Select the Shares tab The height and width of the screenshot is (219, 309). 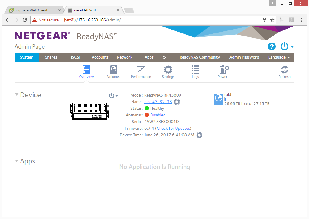point(51,57)
